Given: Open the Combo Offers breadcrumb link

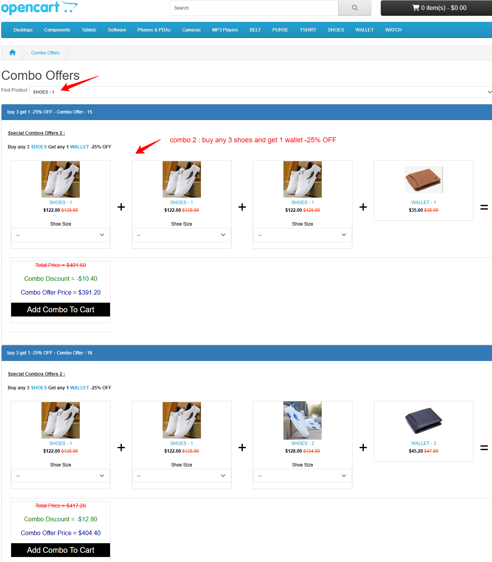Looking at the screenshot, I should [x=45, y=53].
